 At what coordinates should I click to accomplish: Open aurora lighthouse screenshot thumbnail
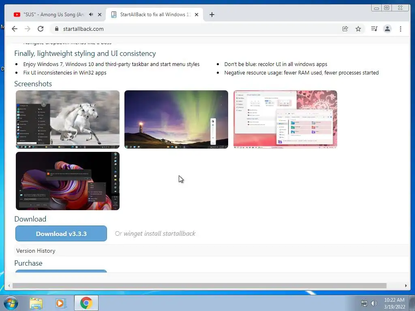(176, 119)
